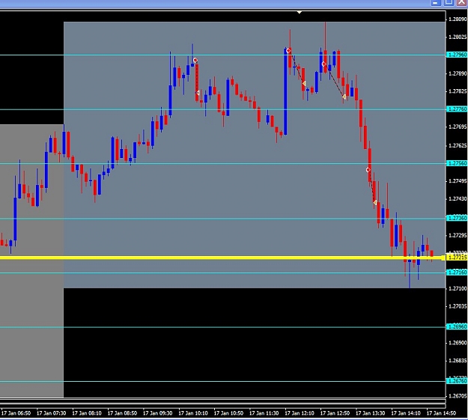
Task: Click the cyan 1.27160 price label
Action: [457, 273]
